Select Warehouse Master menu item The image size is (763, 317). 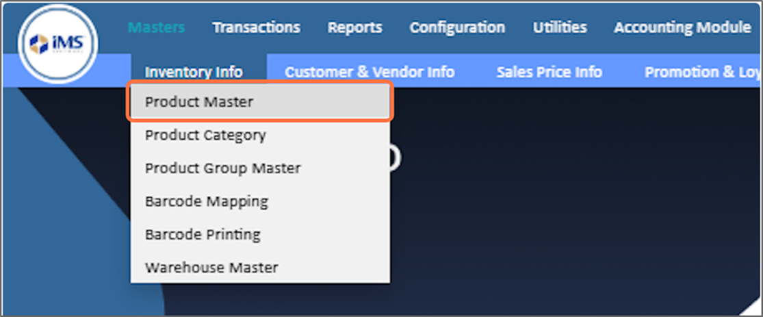(211, 267)
